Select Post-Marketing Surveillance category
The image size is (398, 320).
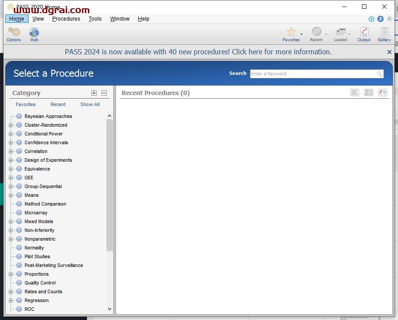point(54,265)
